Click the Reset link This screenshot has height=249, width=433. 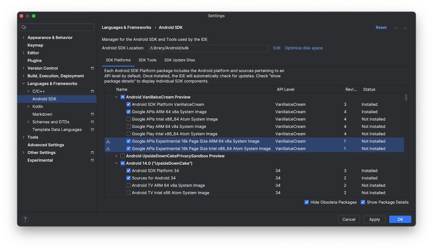coord(381,27)
